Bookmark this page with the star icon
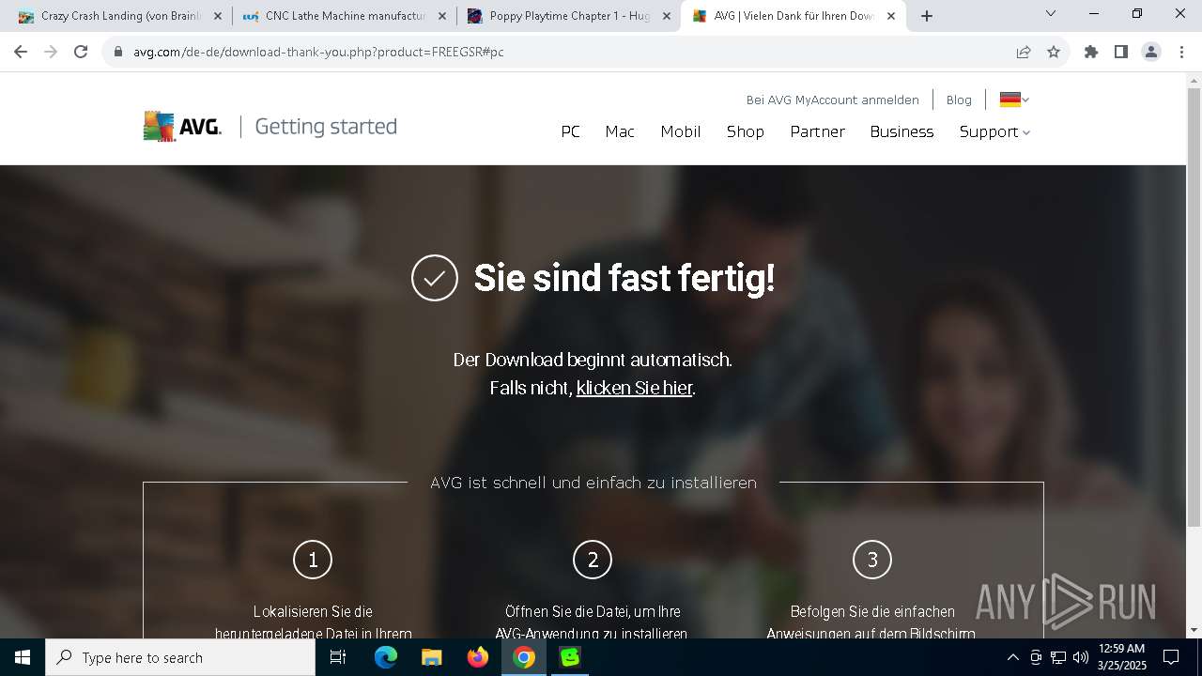The image size is (1202, 676). point(1054,52)
